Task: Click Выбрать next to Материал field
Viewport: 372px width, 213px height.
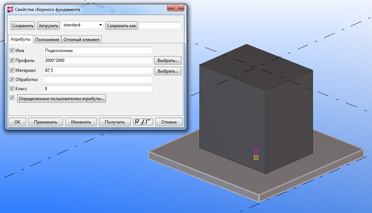Action: tap(168, 71)
